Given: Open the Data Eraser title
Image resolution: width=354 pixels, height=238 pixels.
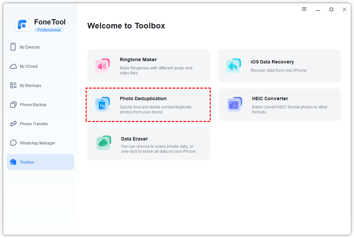Looking at the screenshot, I should (134, 139).
